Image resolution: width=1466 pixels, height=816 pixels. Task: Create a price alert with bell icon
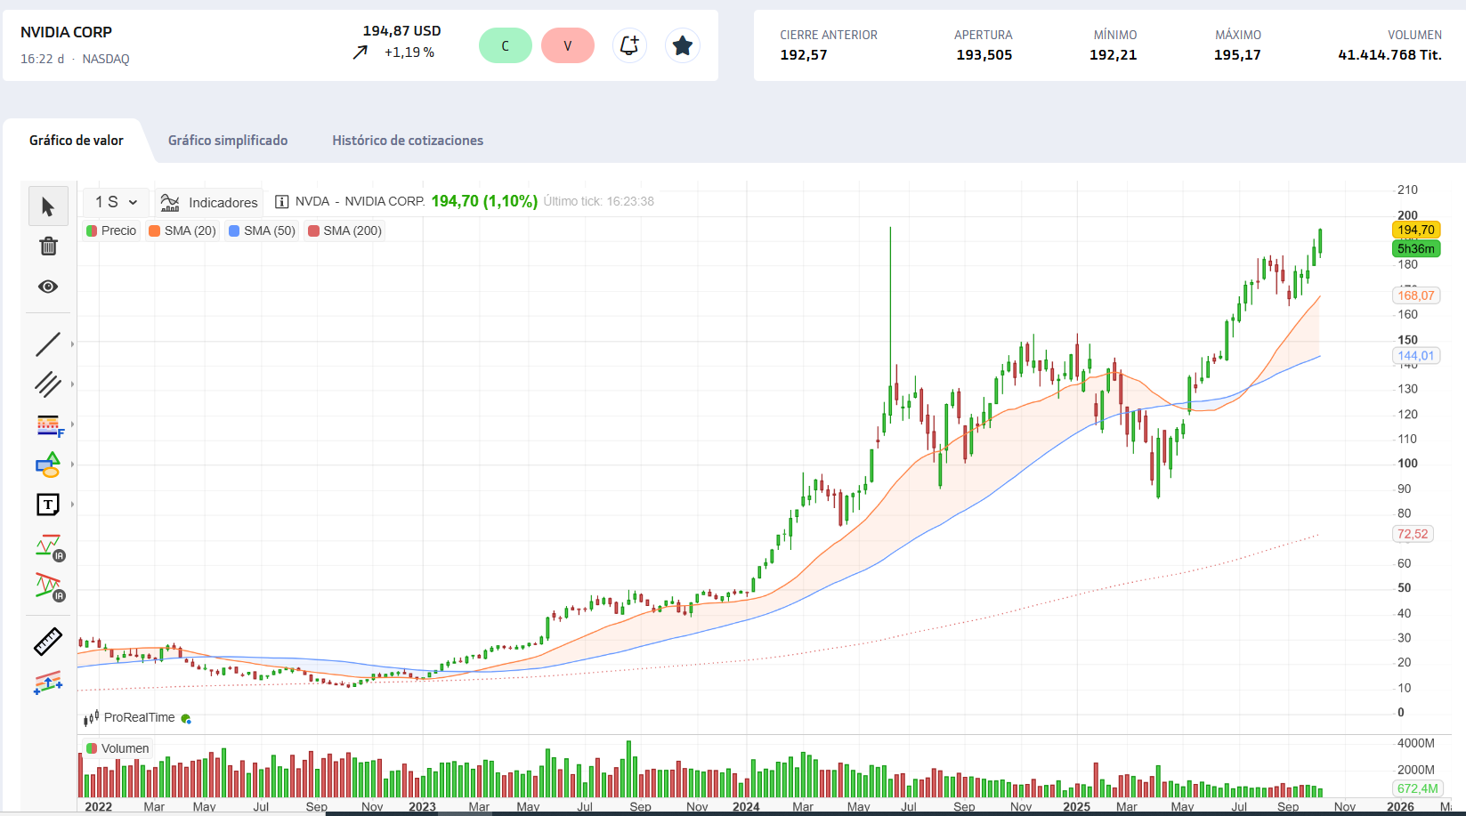pyautogui.click(x=629, y=45)
